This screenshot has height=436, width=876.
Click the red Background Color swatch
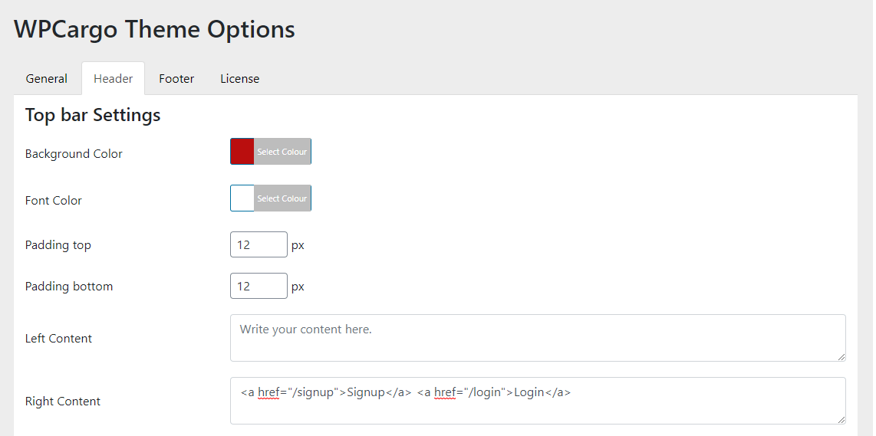click(x=242, y=152)
